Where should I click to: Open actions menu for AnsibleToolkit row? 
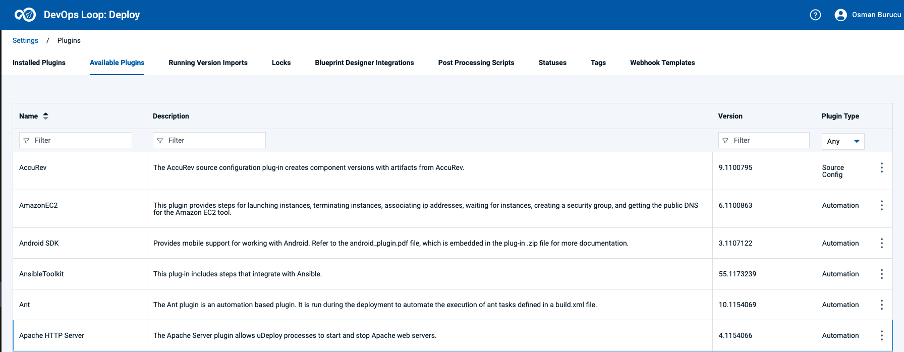tap(881, 274)
